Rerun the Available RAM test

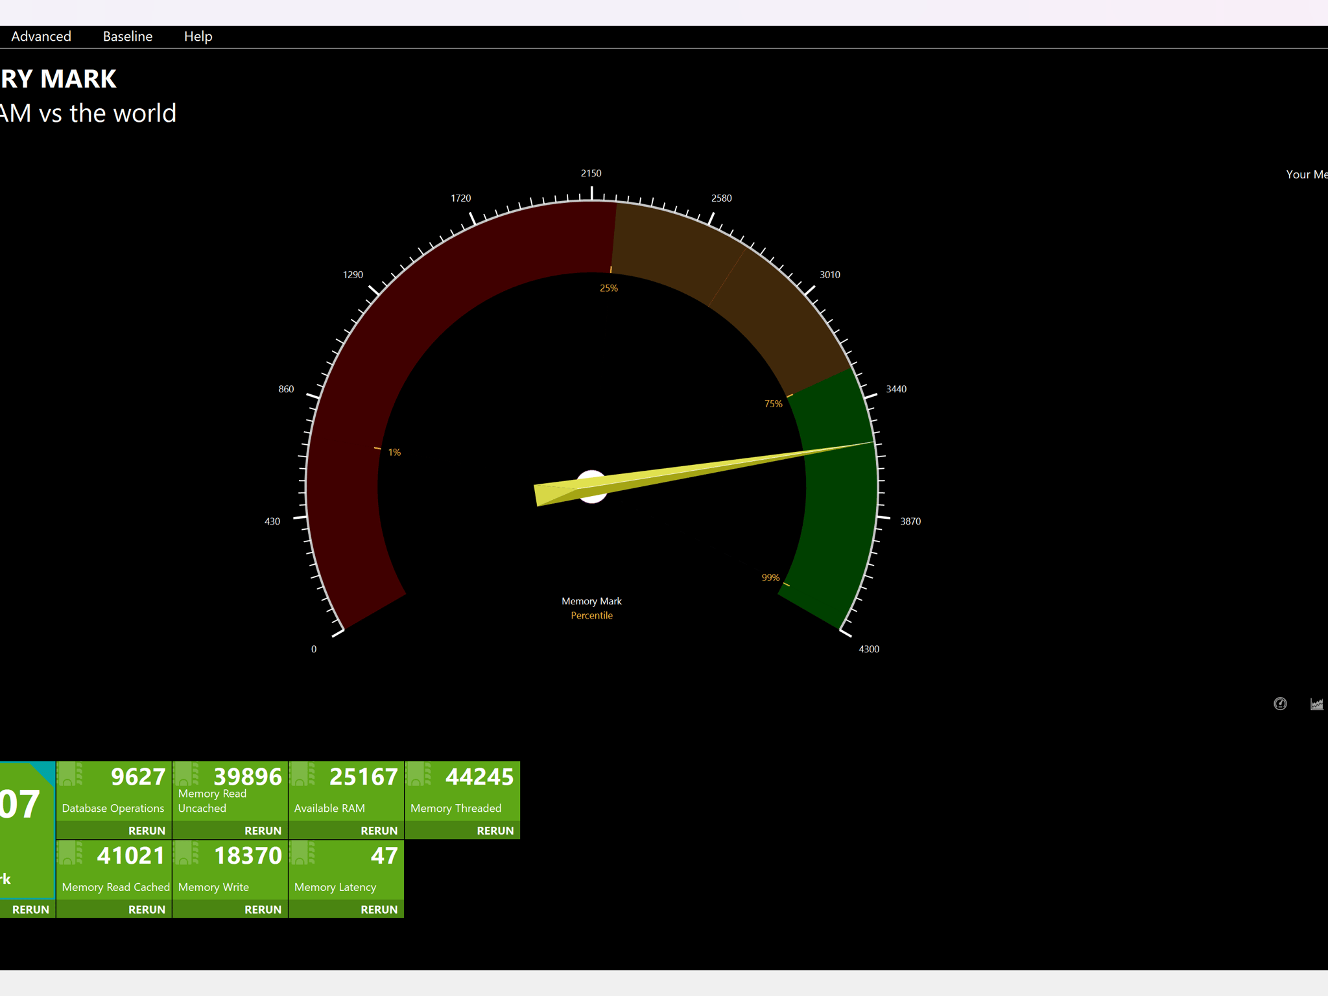[x=379, y=831]
